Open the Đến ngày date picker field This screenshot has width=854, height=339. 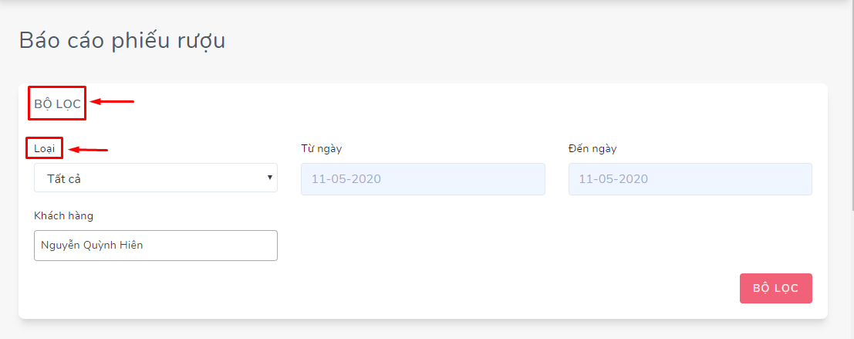tap(690, 178)
